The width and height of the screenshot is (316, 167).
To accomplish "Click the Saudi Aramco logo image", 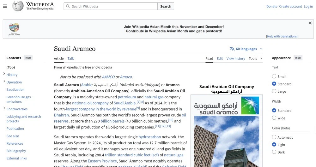I will coord(227,106).
